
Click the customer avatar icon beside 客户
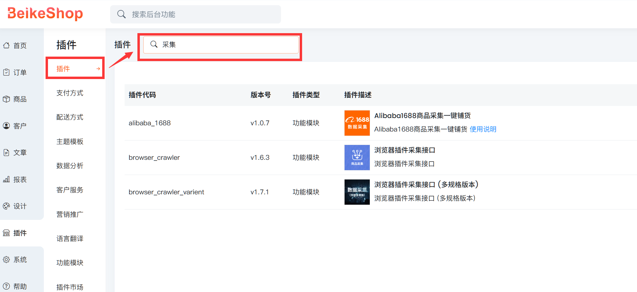[6, 126]
